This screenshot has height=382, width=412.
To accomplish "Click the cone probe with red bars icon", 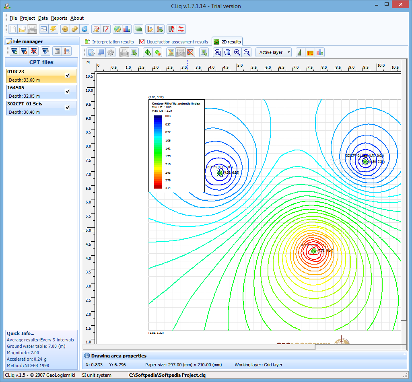I will tap(171, 29).
